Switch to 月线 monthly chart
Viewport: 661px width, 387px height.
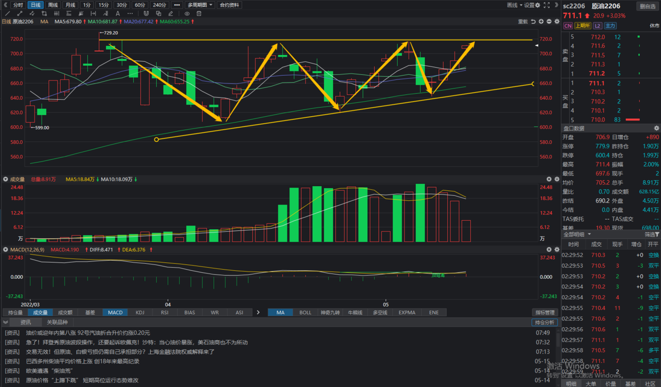[x=70, y=5]
